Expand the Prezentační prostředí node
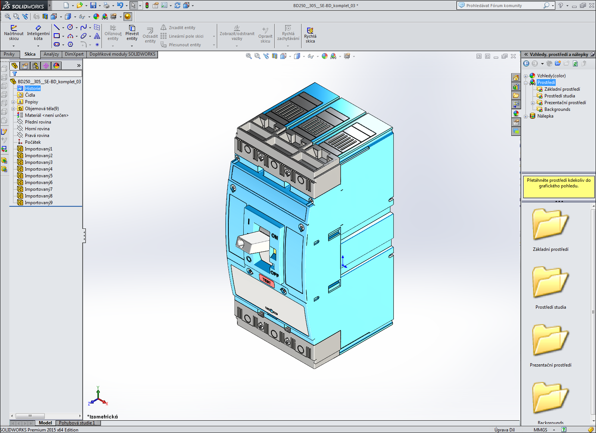This screenshot has height=433, width=596. (533, 103)
